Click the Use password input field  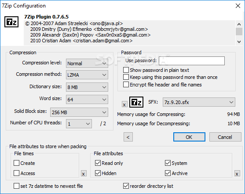tap(192, 61)
